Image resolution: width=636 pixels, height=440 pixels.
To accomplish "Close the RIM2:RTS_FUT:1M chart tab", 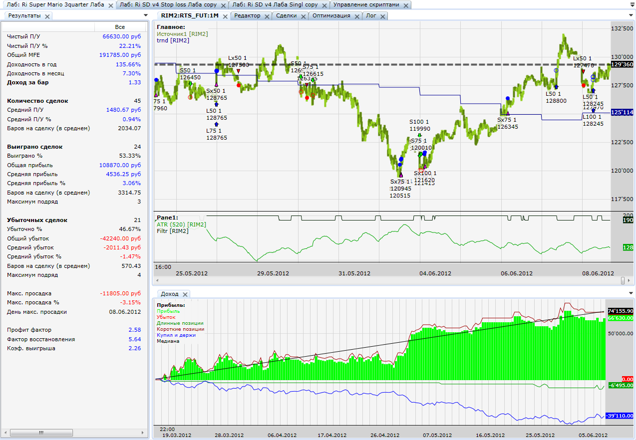I will [x=225, y=16].
